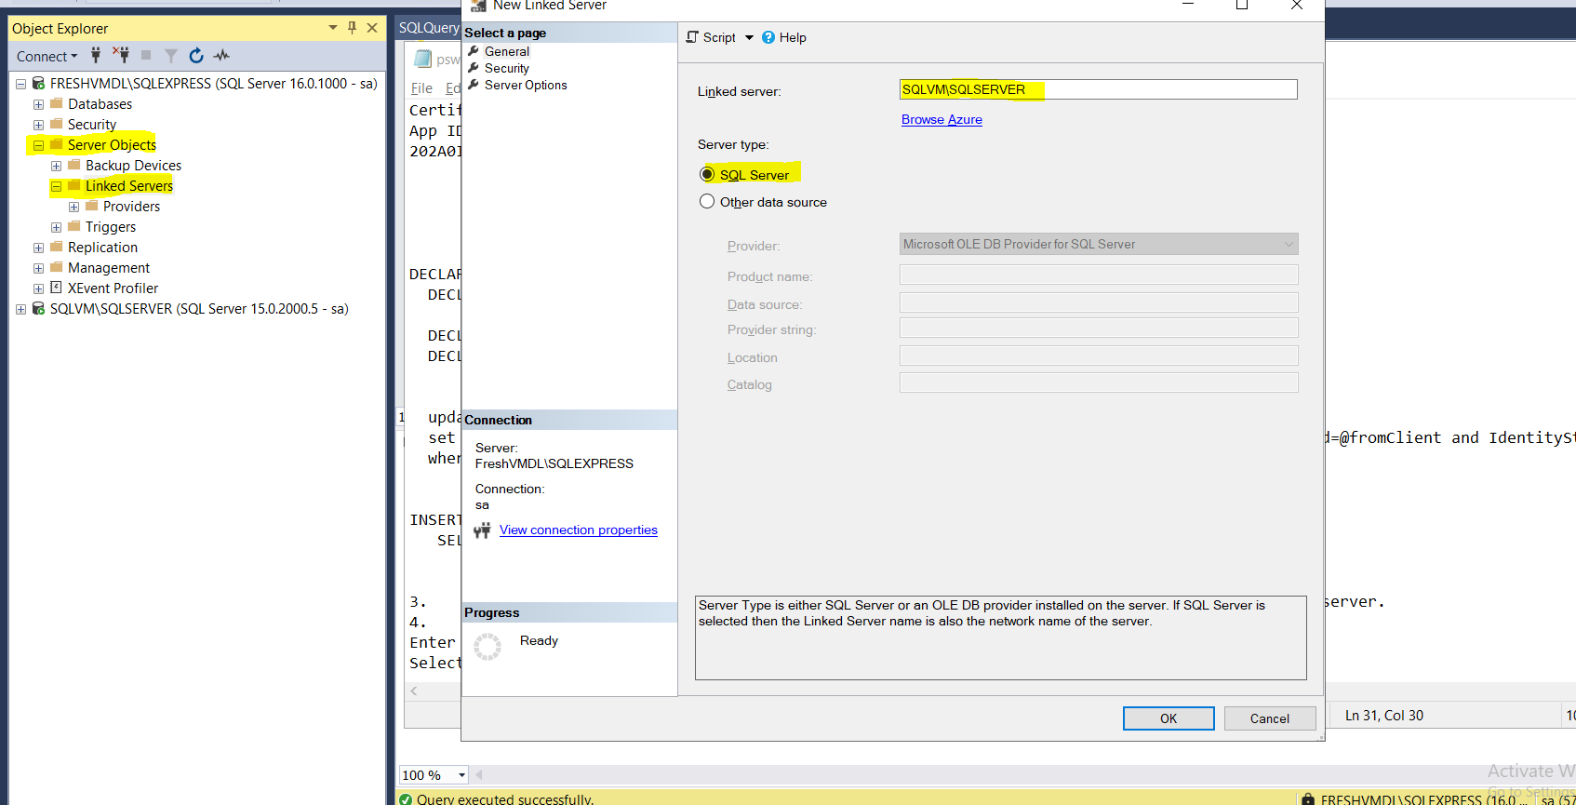Expand the Backup Devices folder
The width and height of the screenshot is (1576, 805).
coord(56,166)
